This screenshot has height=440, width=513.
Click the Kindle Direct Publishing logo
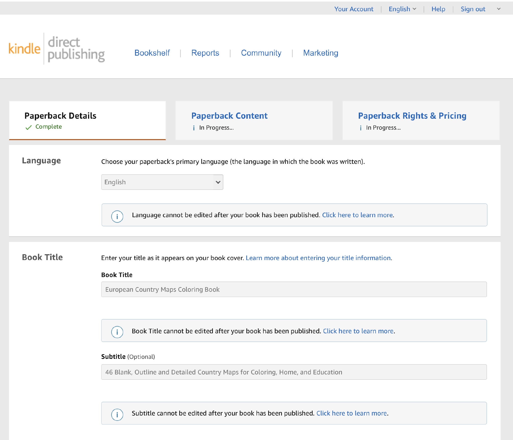pos(57,48)
